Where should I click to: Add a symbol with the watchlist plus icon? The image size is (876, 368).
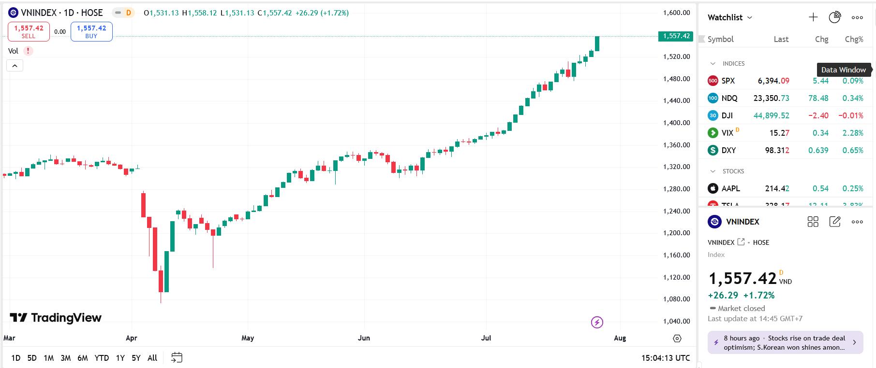click(x=813, y=17)
